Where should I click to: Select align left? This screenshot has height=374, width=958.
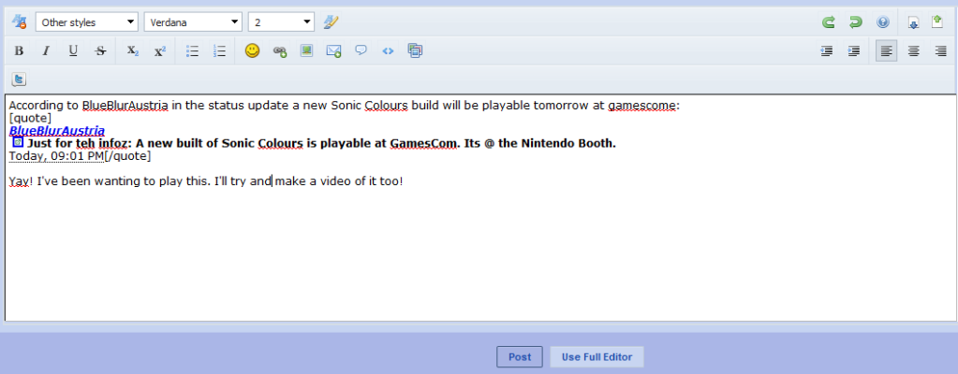coord(887,50)
